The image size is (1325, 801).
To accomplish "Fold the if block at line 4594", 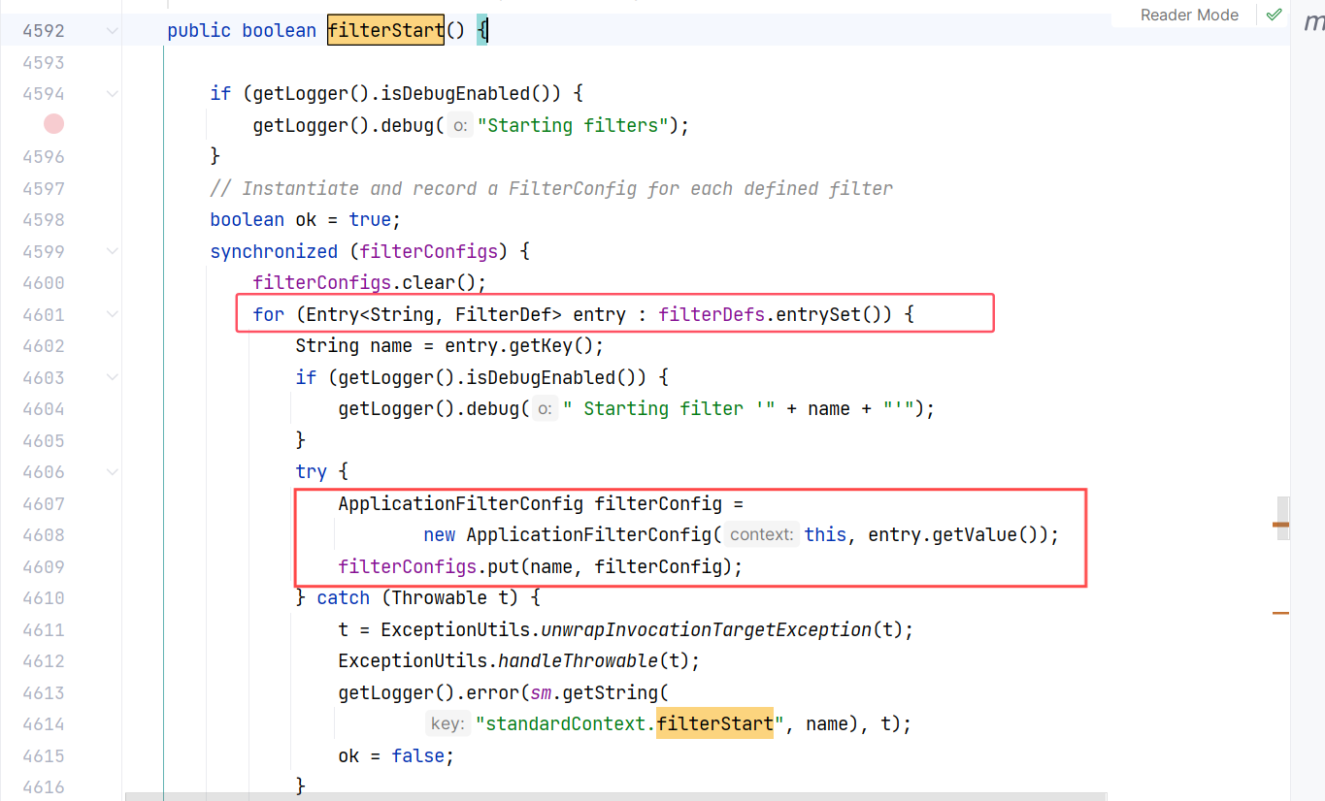I will (x=113, y=94).
